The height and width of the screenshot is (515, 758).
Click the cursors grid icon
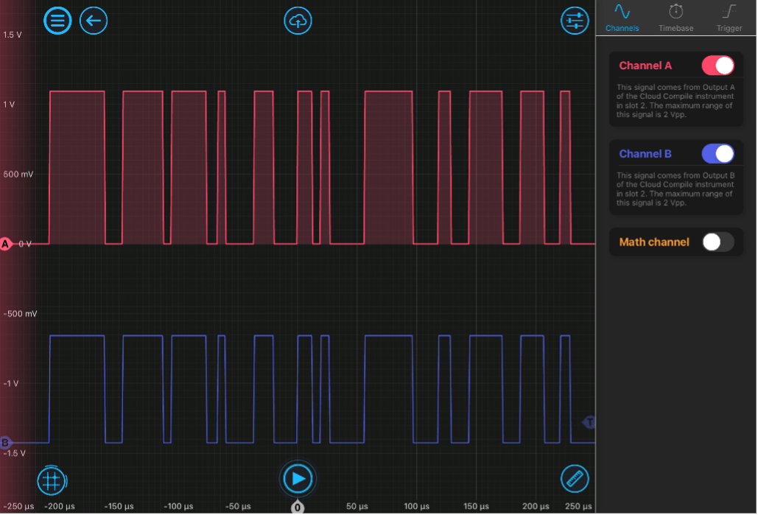click(52, 480)
